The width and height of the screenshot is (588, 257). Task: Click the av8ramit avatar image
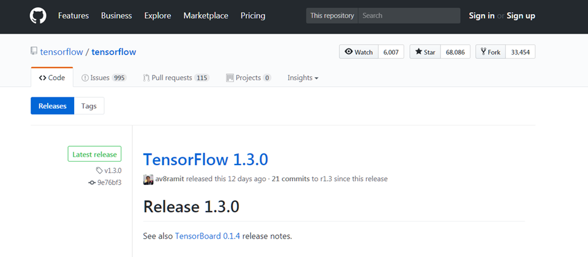coord(148,179)
